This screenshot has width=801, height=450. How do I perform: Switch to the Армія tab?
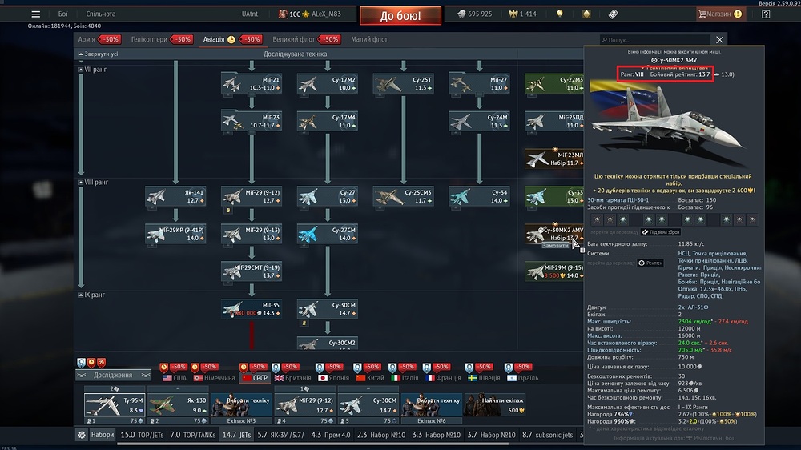87,39
